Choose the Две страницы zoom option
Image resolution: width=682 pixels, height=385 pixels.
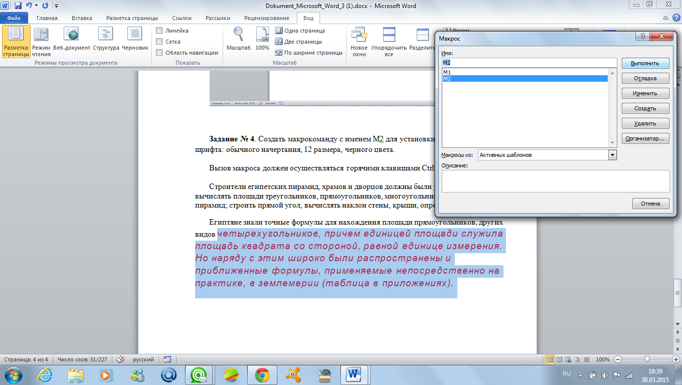click(298, 42)
